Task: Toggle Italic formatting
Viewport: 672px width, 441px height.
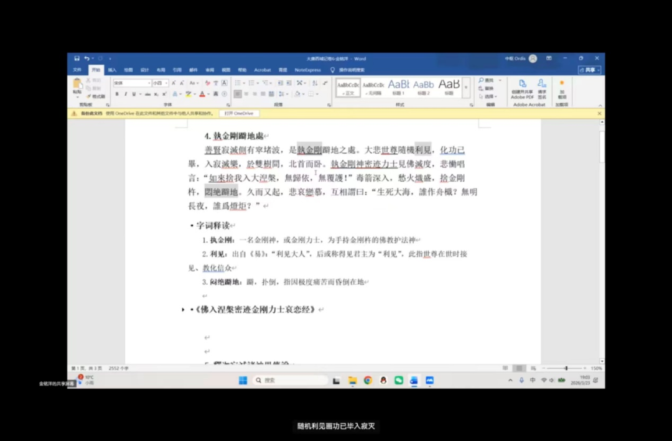Action: (x=125, y=94)
